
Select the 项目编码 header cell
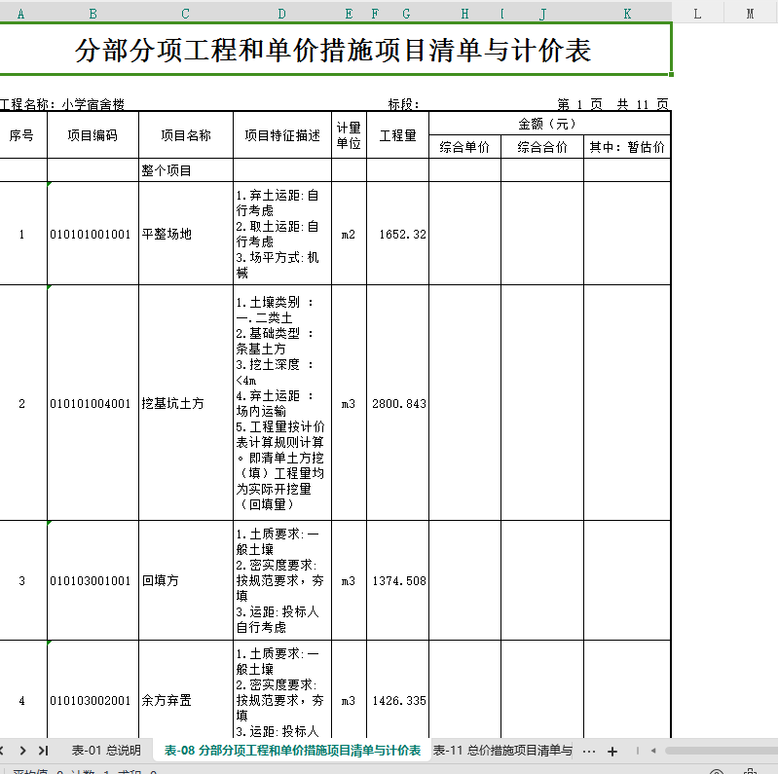coord(93,135)
